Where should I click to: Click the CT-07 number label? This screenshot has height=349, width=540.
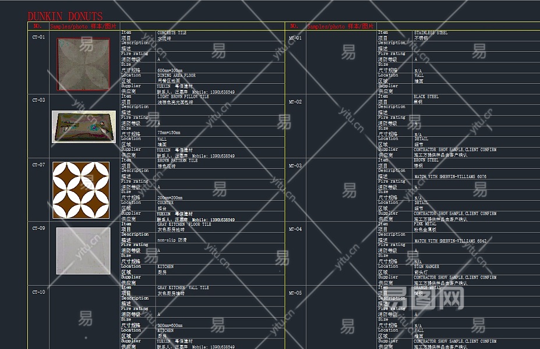click(x=38, y=165)
